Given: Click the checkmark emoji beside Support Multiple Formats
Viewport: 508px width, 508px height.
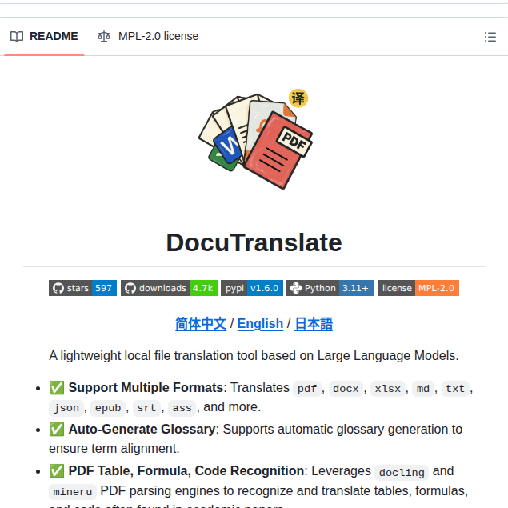Looking at the screenshot, I should tap(57, 388).
